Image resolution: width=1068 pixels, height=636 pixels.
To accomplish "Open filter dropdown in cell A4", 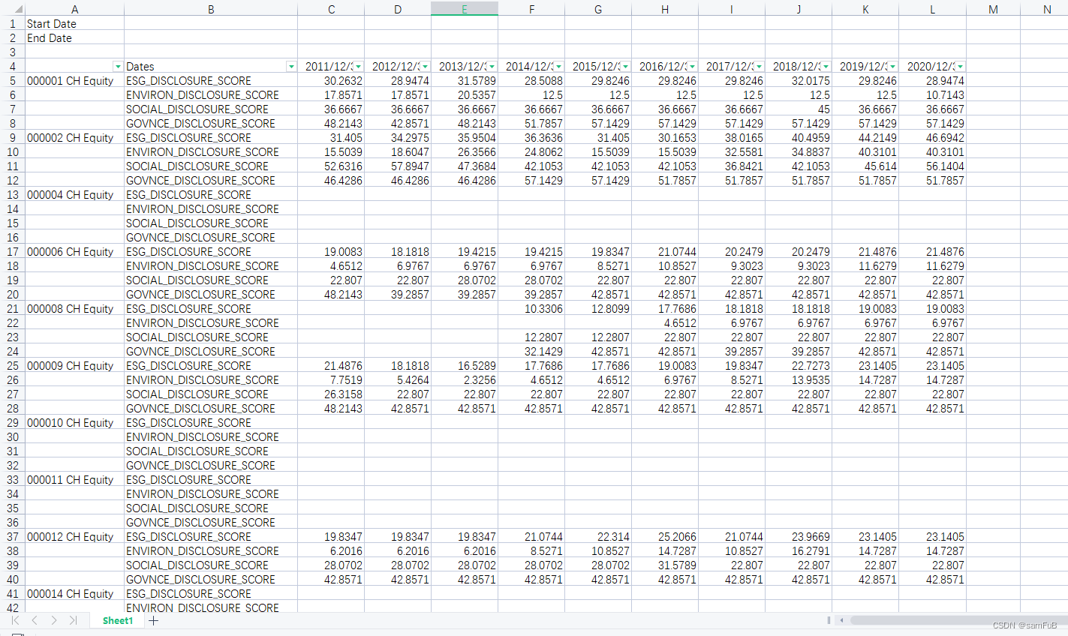I will 118,67.
